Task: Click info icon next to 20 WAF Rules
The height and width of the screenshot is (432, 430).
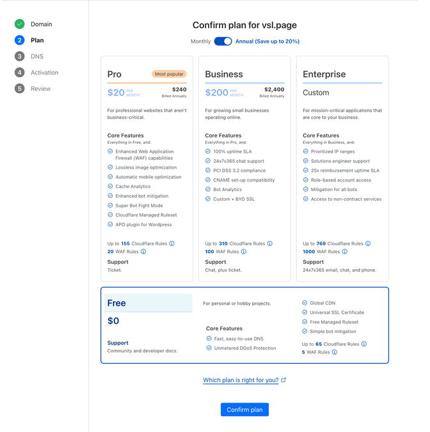Action: click(143, 252)
